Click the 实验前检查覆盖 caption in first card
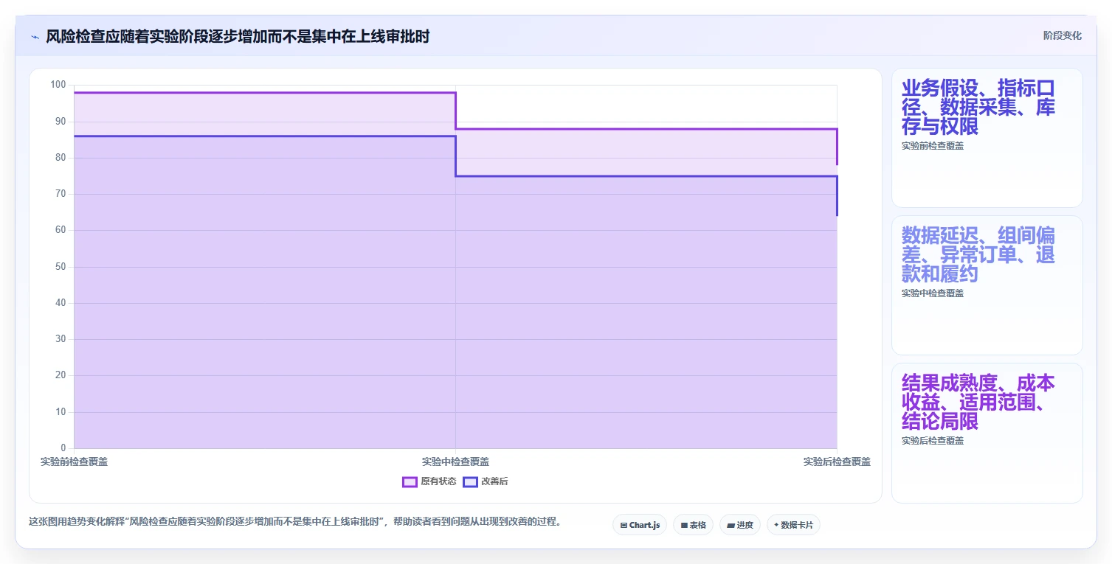This screenshot has height=564, width=1112. [x=932, y=146]
